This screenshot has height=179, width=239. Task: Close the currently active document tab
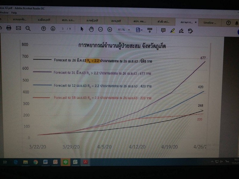[196, 22]
